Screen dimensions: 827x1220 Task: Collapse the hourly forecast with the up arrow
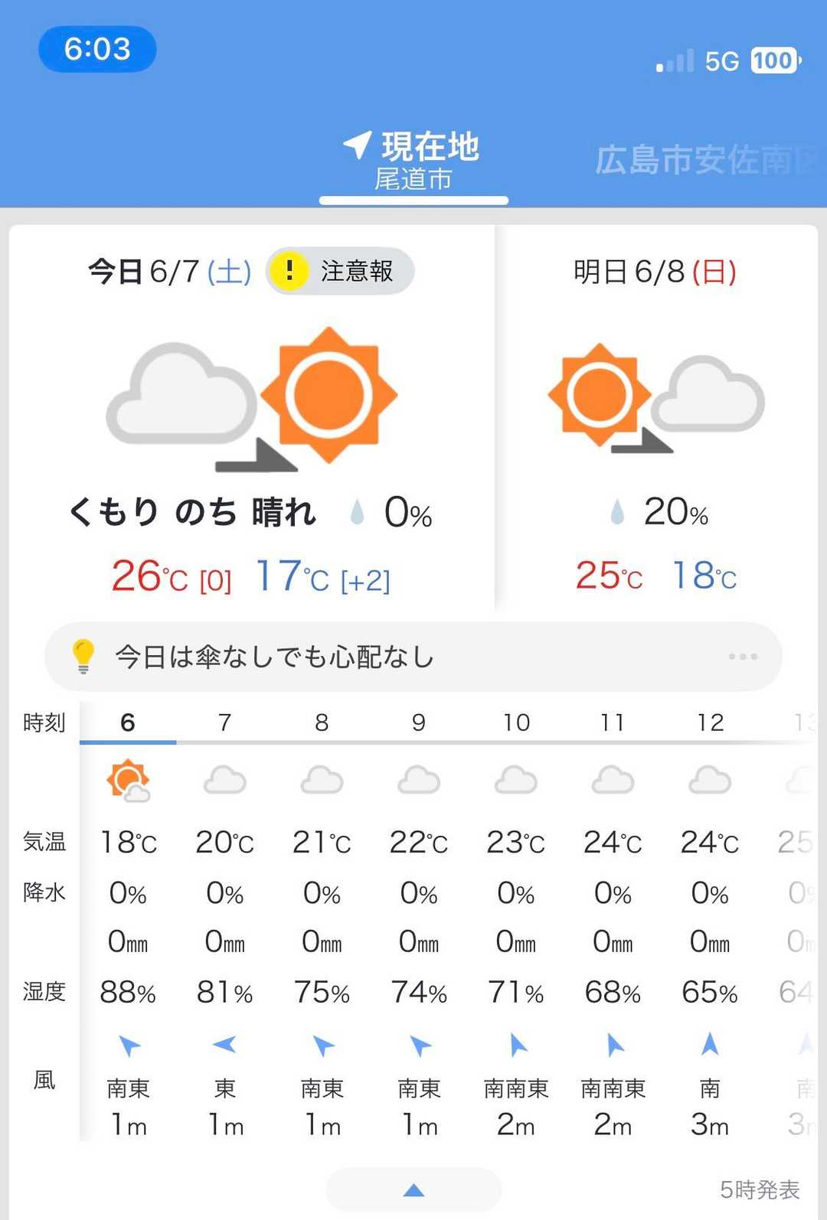[413, 1189]
